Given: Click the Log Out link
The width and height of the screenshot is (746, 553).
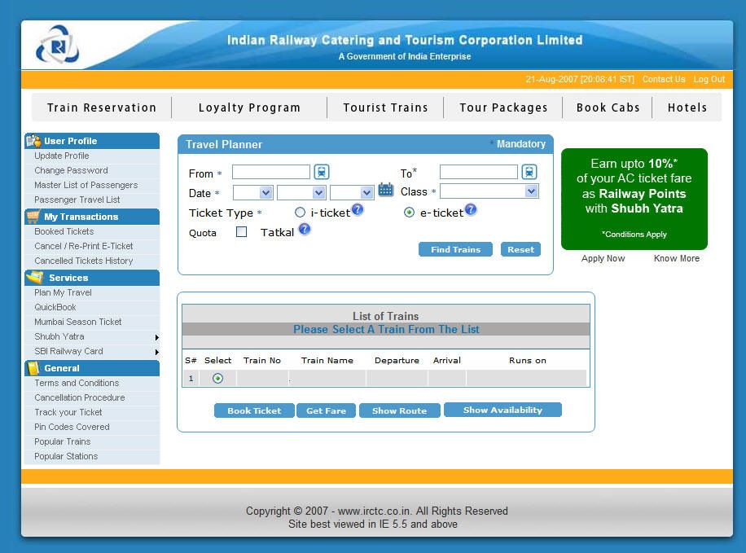Looking at the screenshot, I should click(x=709, y=80).
